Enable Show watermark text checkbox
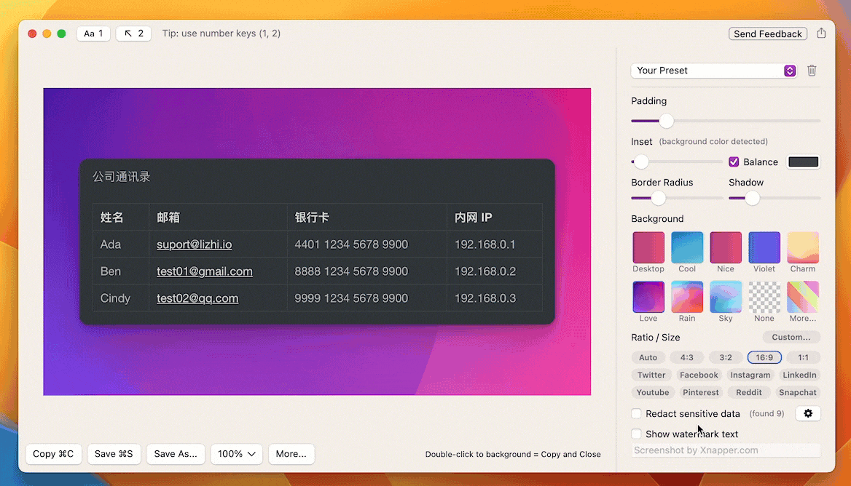The height and width of the screenshot is (486, 851). (637, 434)
